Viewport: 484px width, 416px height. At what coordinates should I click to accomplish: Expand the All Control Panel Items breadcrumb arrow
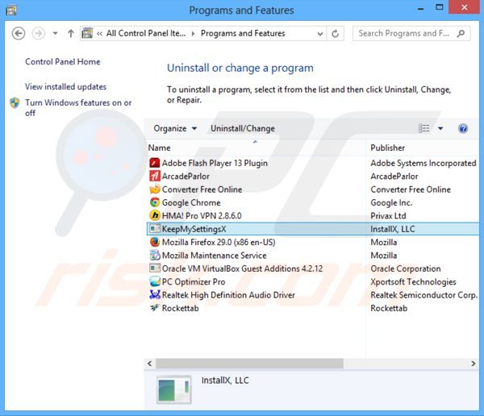point(194,33)
